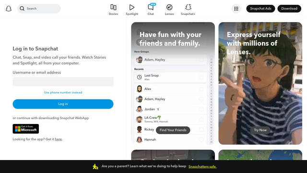
Task: Open the apps grid menu icon
Action: coord(236,9)
